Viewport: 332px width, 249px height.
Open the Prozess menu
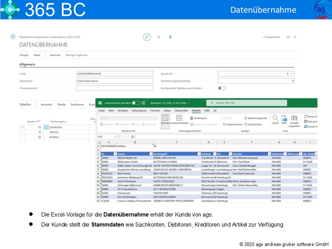coord(24,55)
